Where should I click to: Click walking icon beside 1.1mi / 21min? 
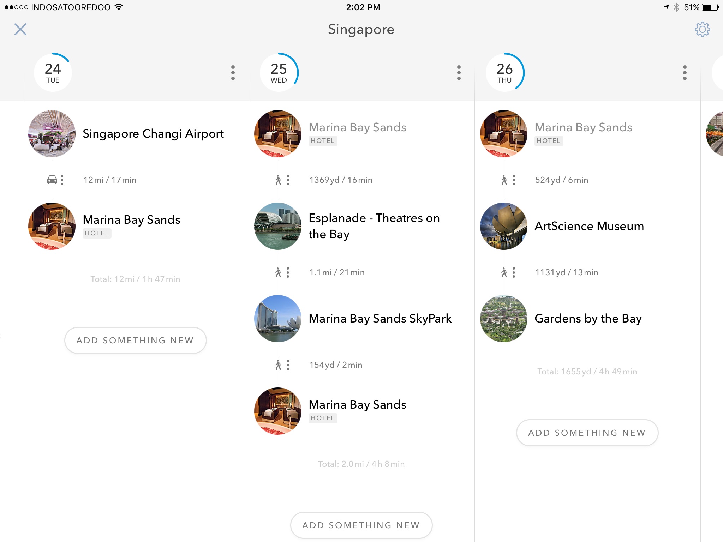278,272
